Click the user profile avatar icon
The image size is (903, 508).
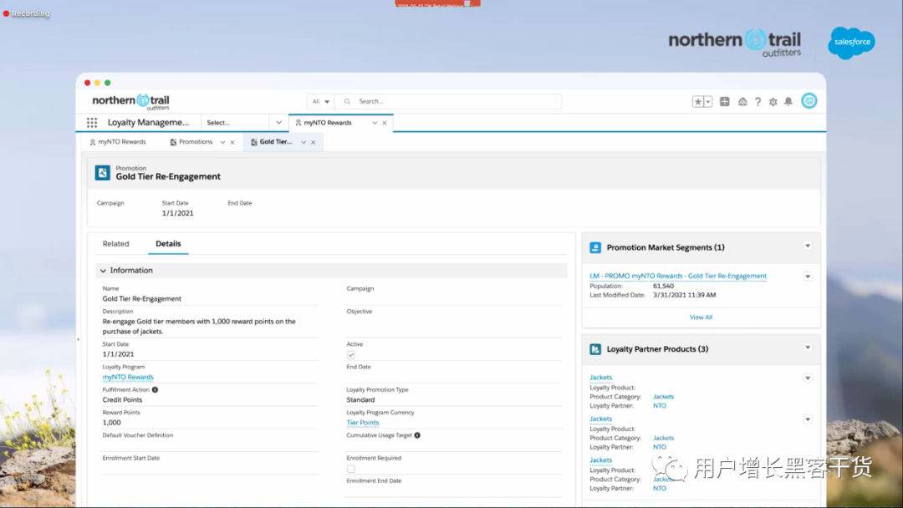(809, 100)
